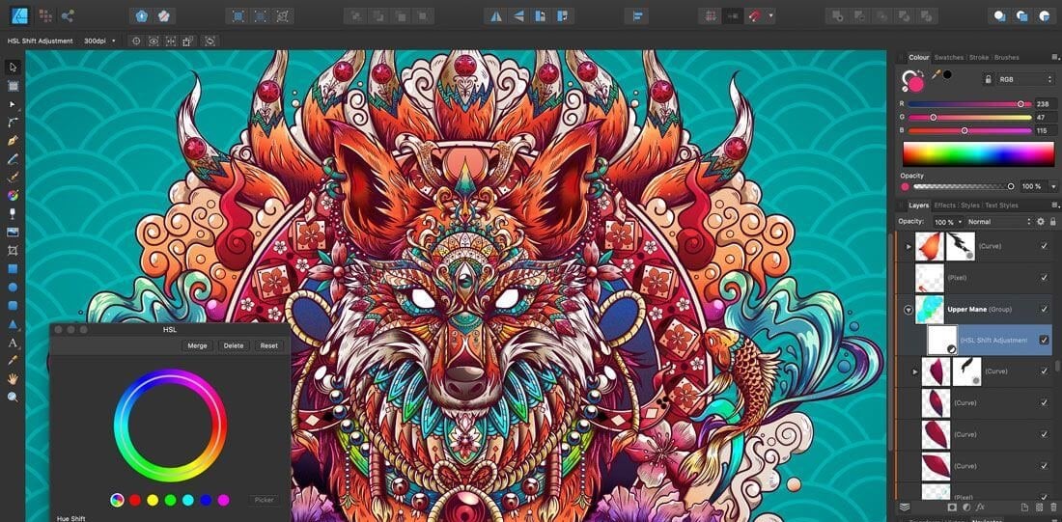Viewport: 1062px width, 522px height.
Task: Click the Add boolean operation icon
Action: tap(838, 15)
